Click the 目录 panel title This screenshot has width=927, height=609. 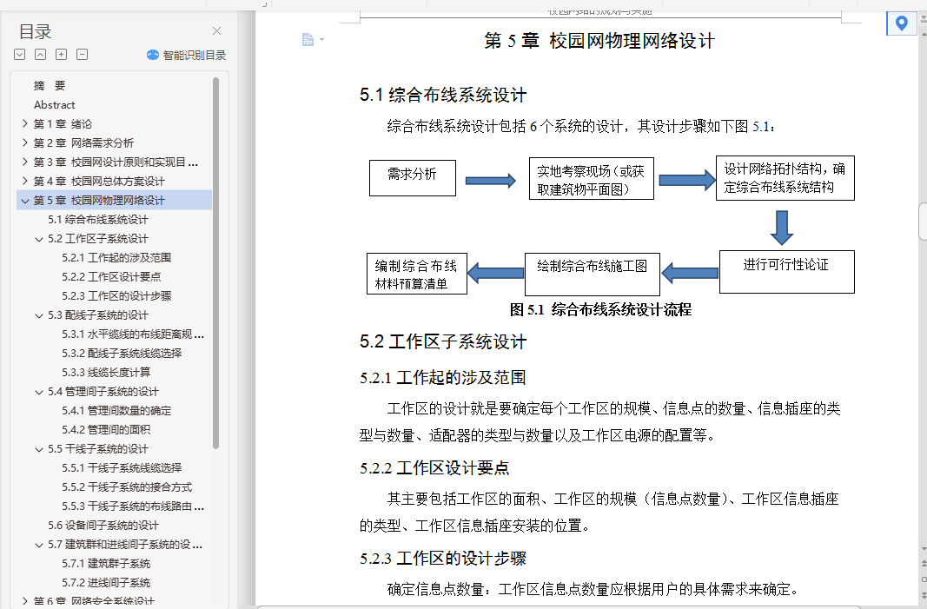click(35, 31)
